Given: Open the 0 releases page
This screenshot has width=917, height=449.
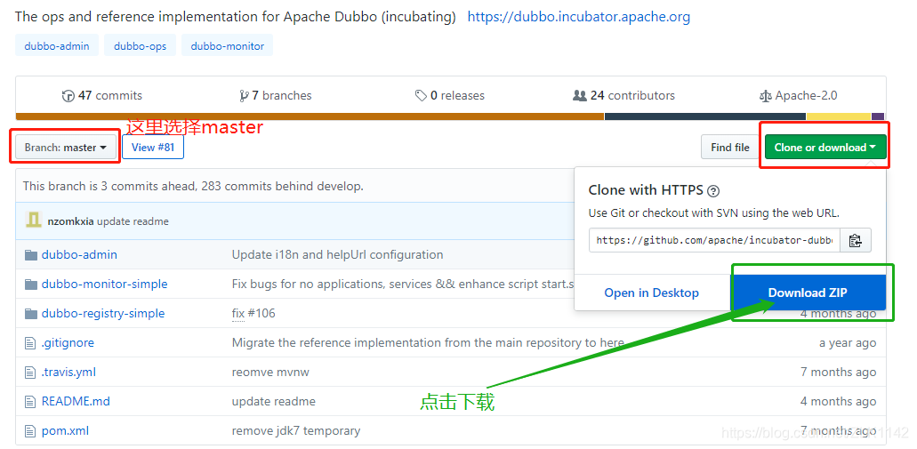Looking at the screenshot, I should [x=450, y=95].
